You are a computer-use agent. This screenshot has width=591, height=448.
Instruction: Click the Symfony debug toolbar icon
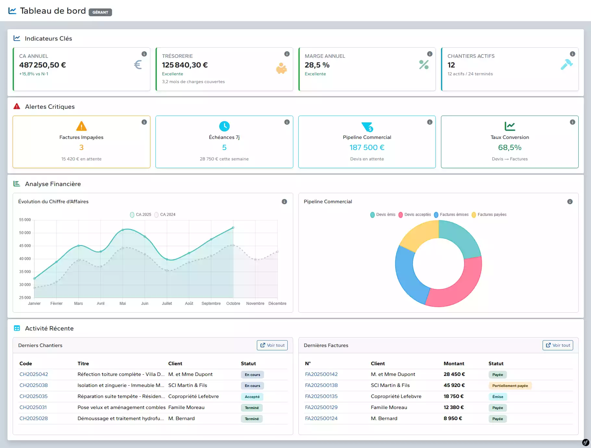[585, 442]
